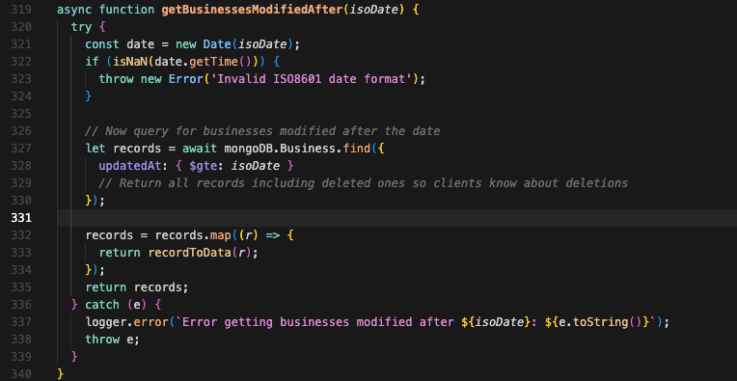Click the 'throw e;' statement on line 338

click(113, 340)
